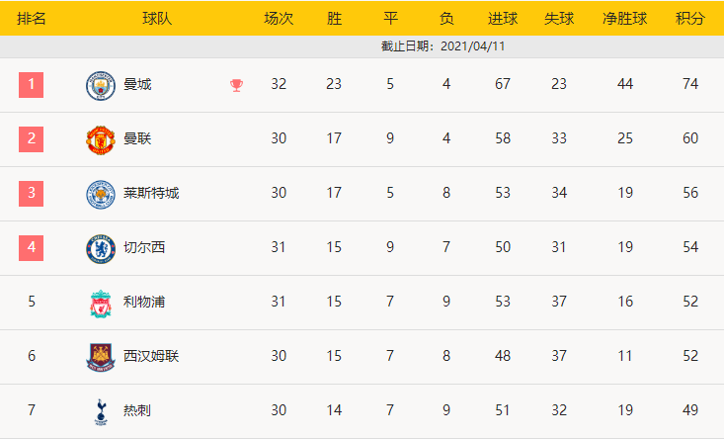Click the Tottenham Hotspur crest

[101, 411]
